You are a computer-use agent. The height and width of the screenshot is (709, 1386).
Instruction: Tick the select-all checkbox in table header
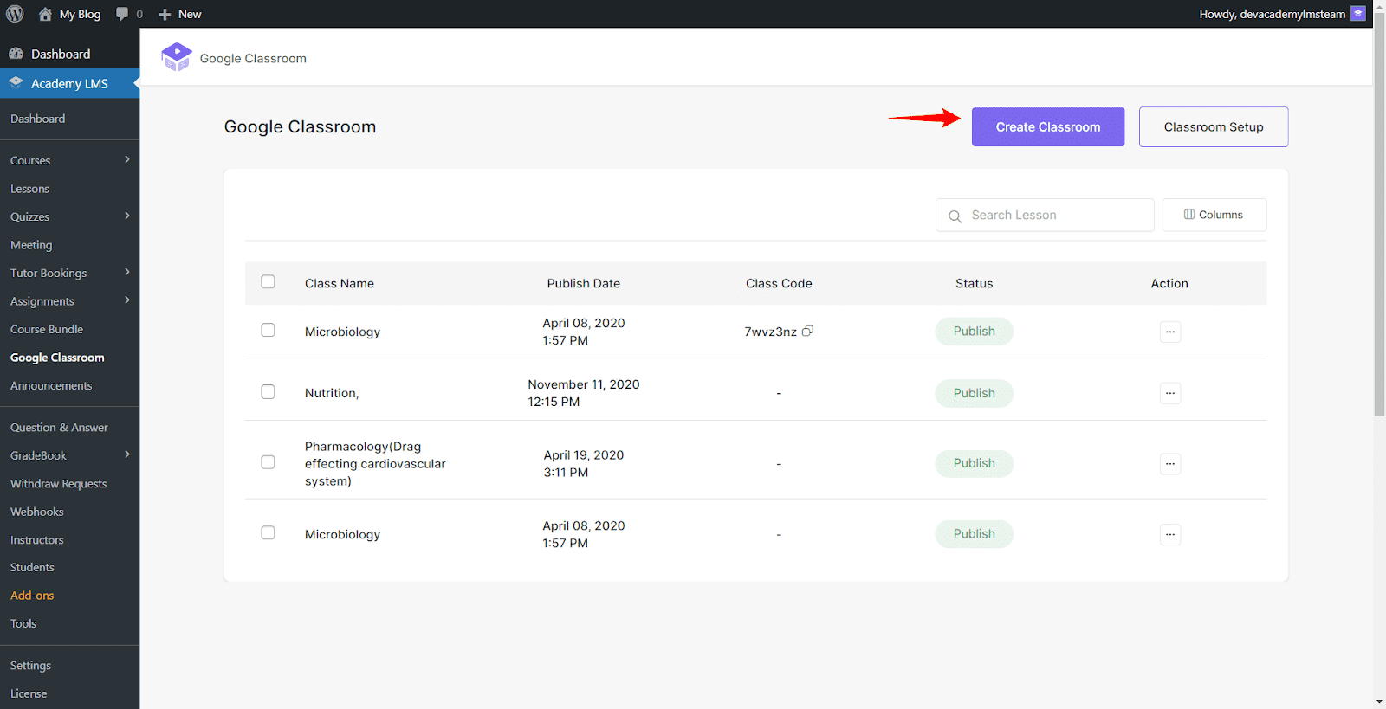pyautogui.click(x=269, y=282)
